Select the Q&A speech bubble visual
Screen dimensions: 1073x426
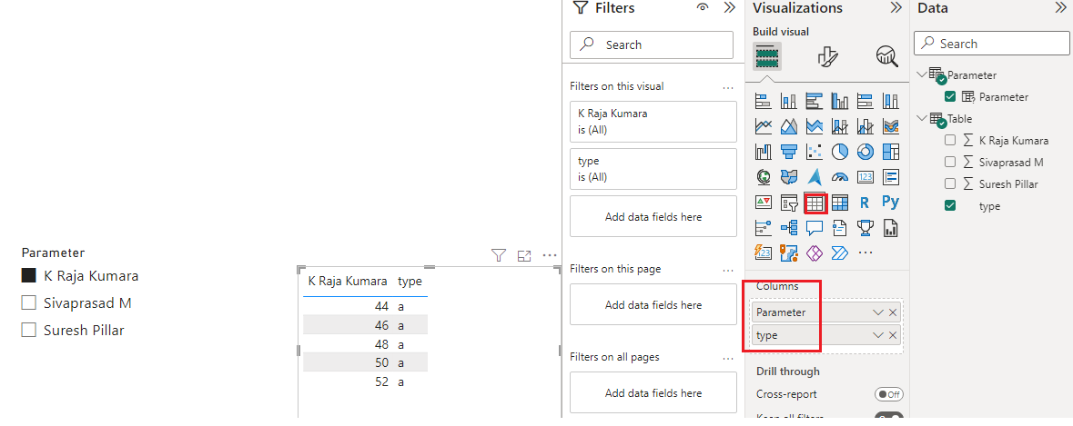point(815,227)
